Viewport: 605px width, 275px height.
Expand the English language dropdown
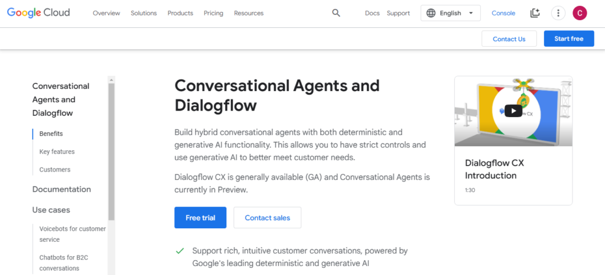pyautogui.click(x=451, y=13)
